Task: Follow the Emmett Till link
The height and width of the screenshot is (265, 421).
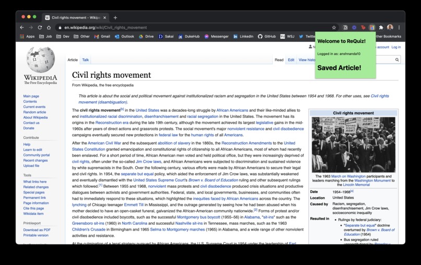Action: [x=134, y=204]
